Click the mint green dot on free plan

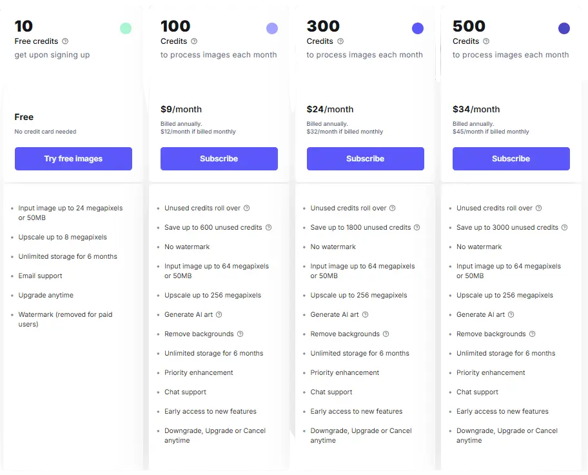(x=126, y=28)
